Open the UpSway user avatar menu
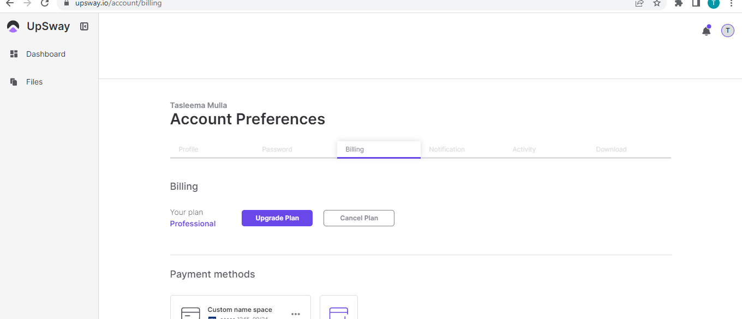 pyautogui.click(x=727, y=31)
